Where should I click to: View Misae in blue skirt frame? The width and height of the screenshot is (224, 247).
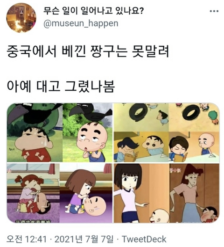point(195,193)
